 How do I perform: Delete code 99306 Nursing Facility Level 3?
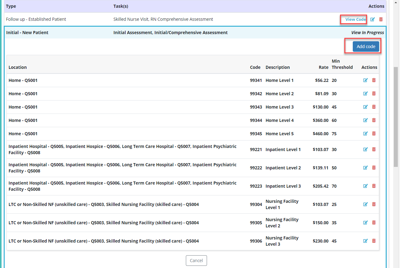pos(374,241)
